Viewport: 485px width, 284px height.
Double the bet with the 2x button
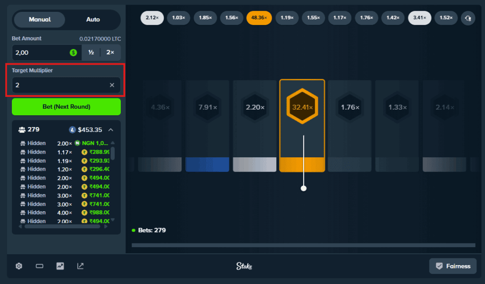click(110, 52)
